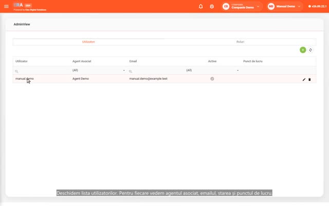Select the manual.demo username cell

[24, 79]
